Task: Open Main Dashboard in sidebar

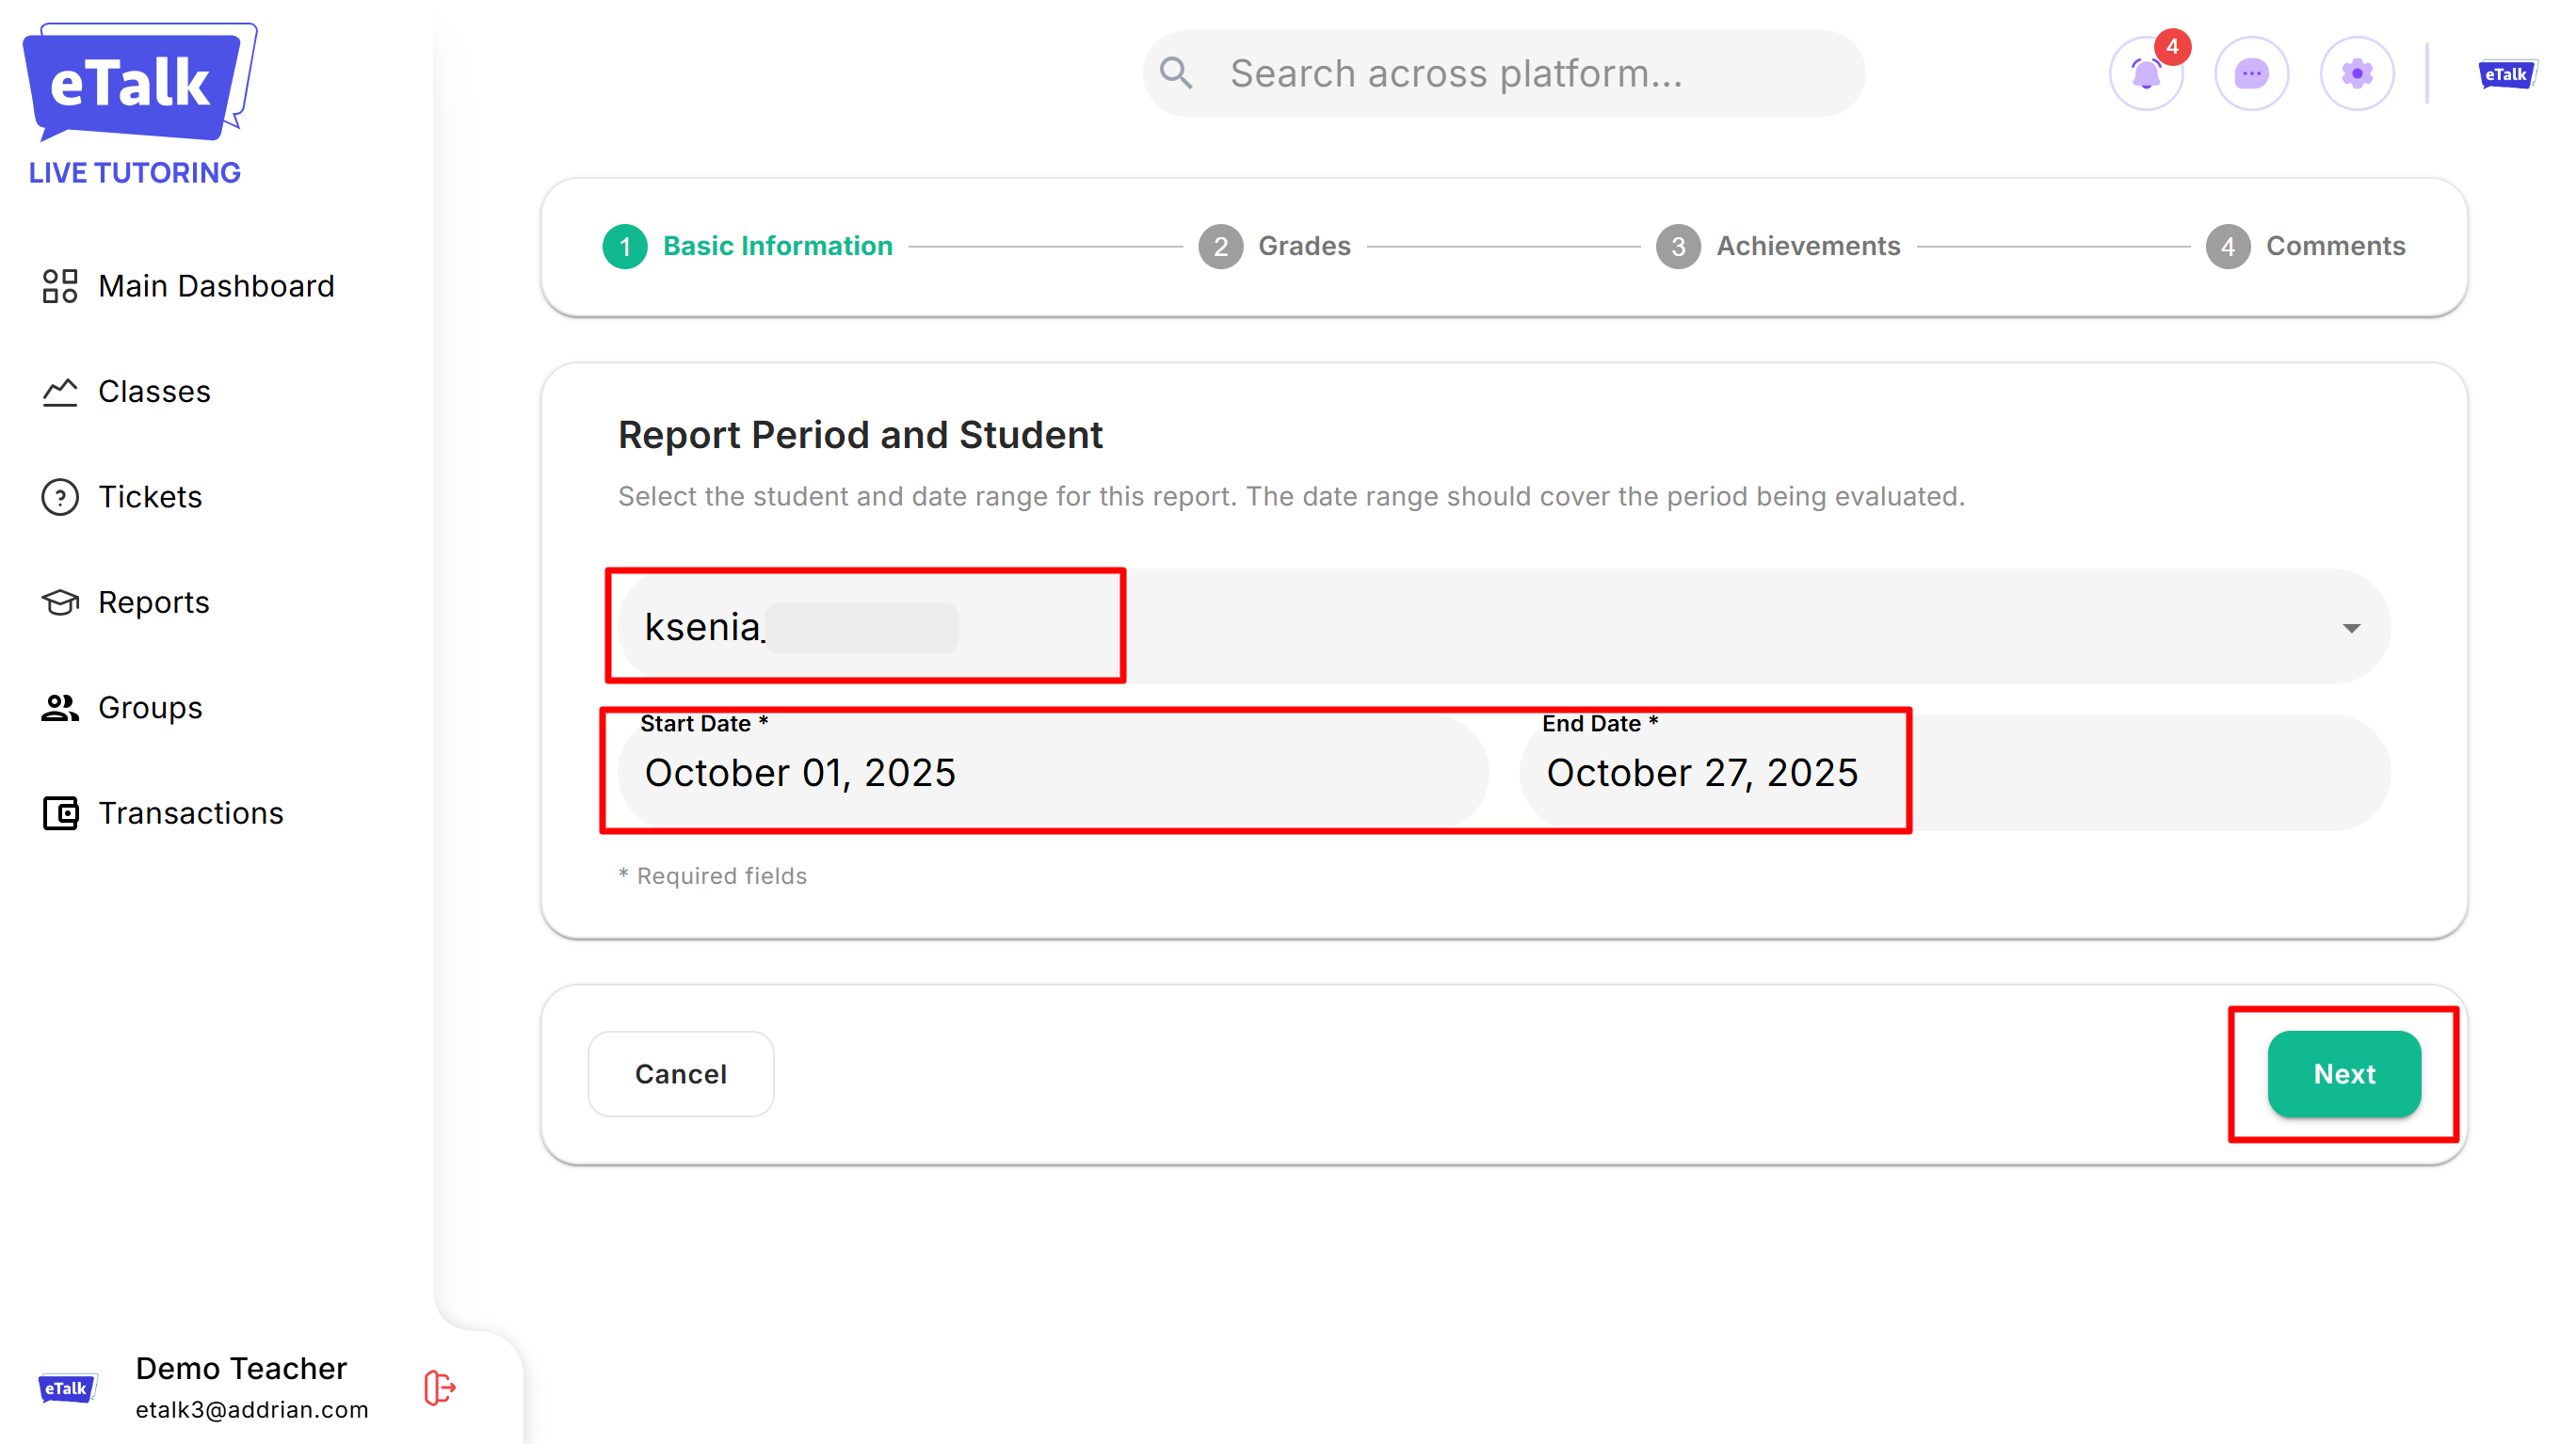Action: tap(215, 286)
